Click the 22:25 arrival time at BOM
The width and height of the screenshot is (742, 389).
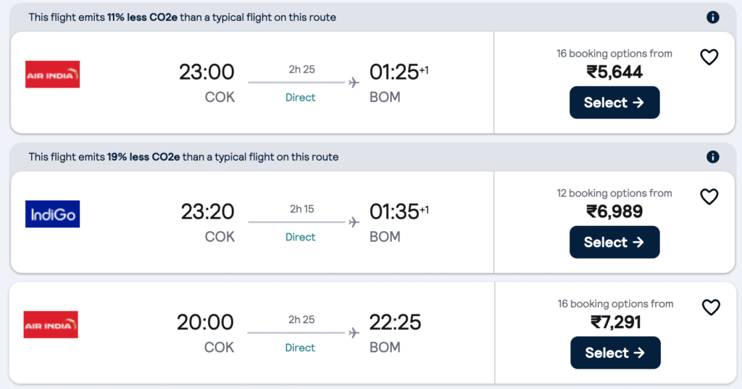395,322
